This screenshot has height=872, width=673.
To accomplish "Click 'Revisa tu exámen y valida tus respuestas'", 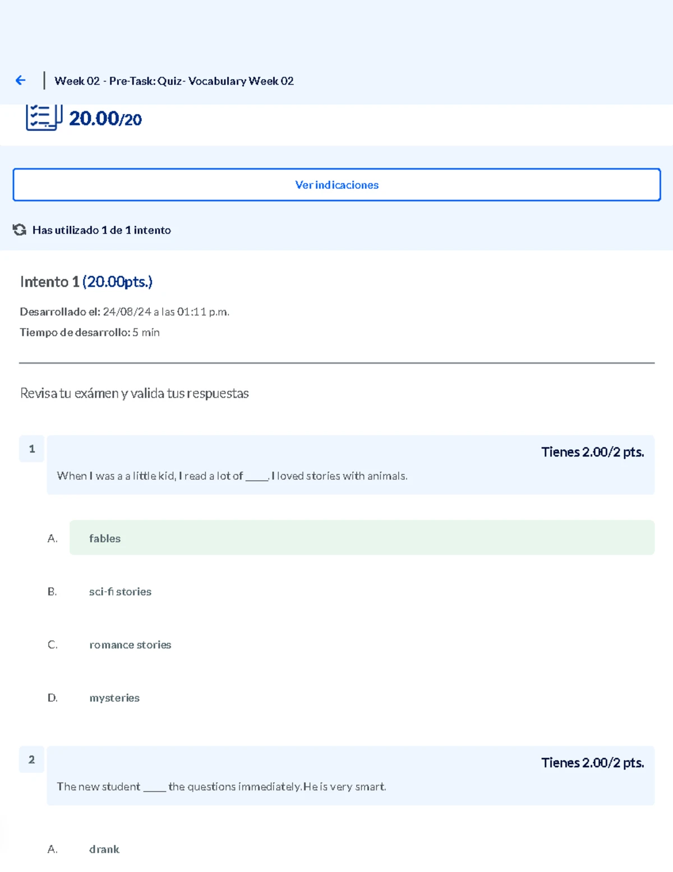I will tap(135, 393).
